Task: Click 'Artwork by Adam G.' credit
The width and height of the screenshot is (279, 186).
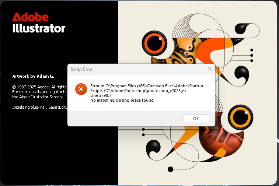Action: click(33, 76)
